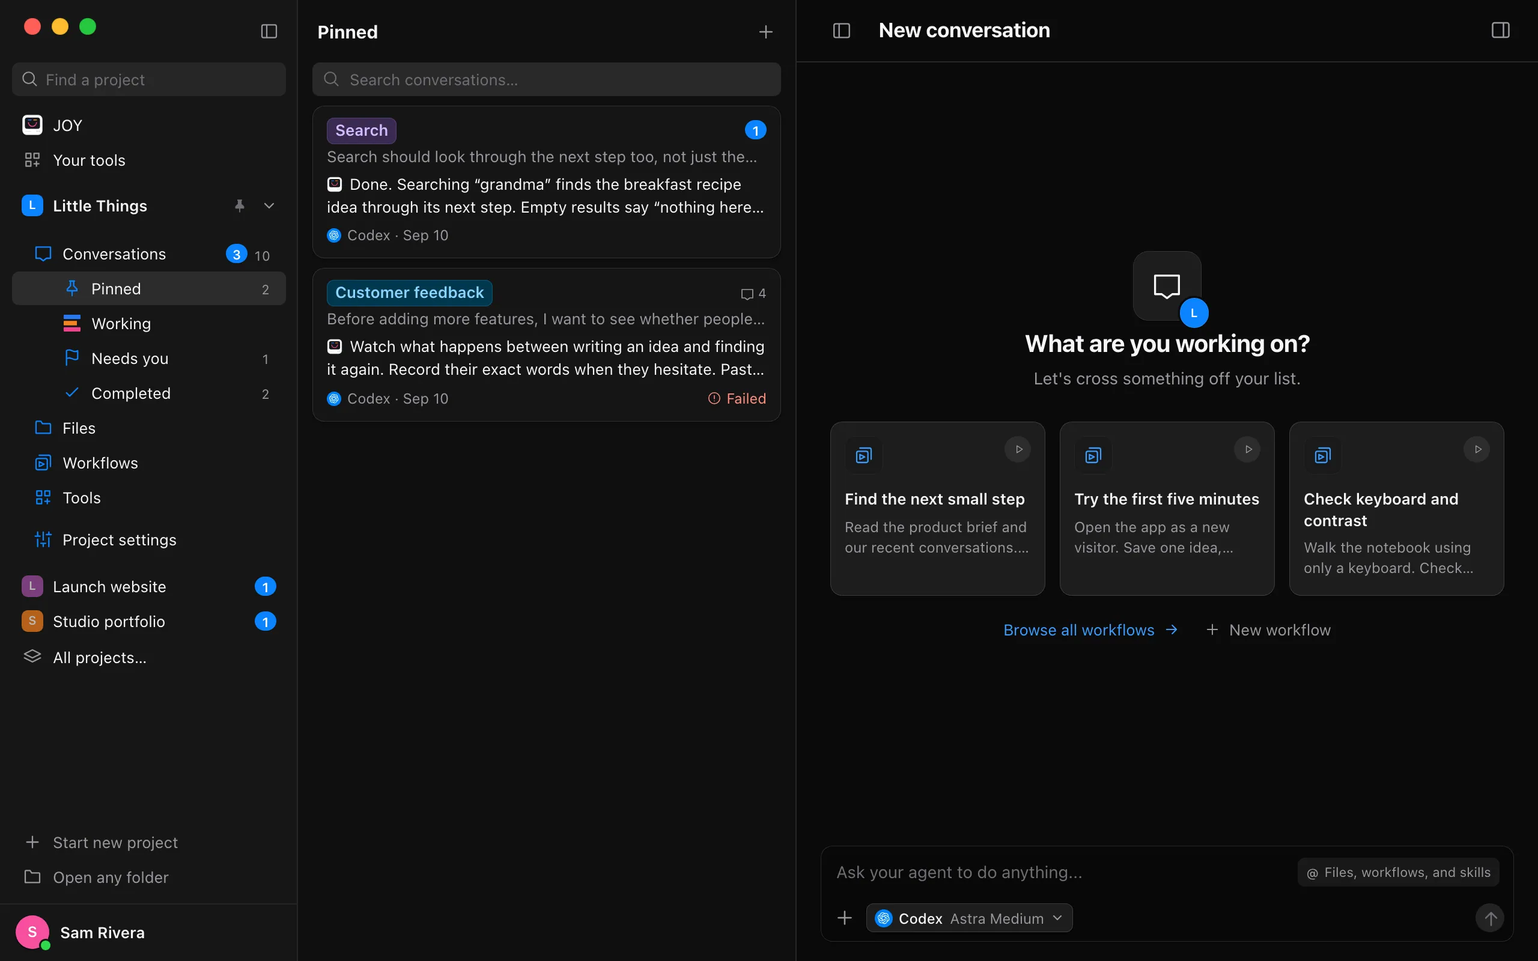This screenshot has height=961, width=1538.
Task: Open the Workflows section in sidebar
Action: click(149, 462)
